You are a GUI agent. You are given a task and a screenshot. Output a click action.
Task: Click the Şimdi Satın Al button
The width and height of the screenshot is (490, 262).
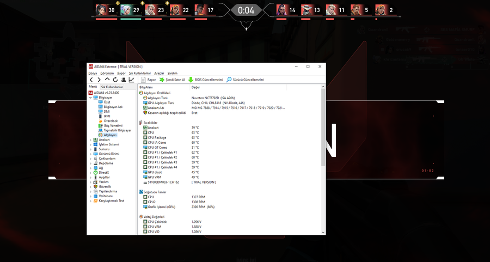point(172,80)
